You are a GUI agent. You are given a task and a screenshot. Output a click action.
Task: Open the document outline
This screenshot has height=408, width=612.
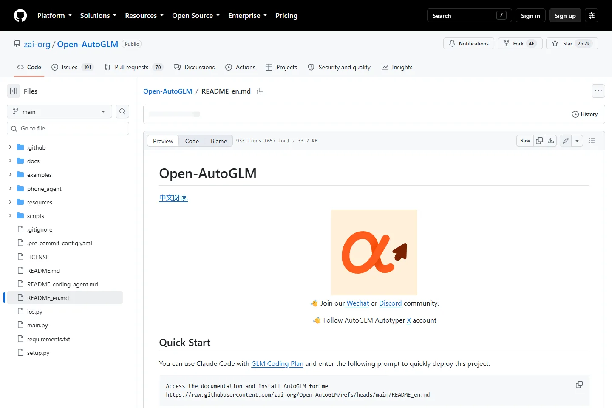tap(592, 141)
